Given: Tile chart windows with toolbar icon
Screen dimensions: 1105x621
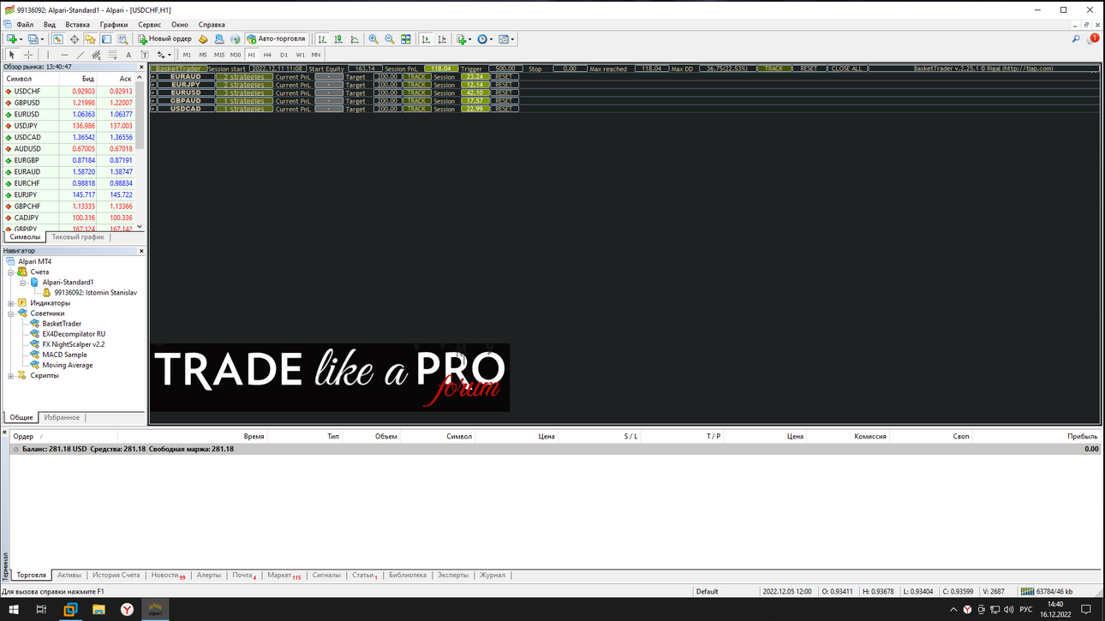Looking at the screenshot, I should [x=406, y=39].
